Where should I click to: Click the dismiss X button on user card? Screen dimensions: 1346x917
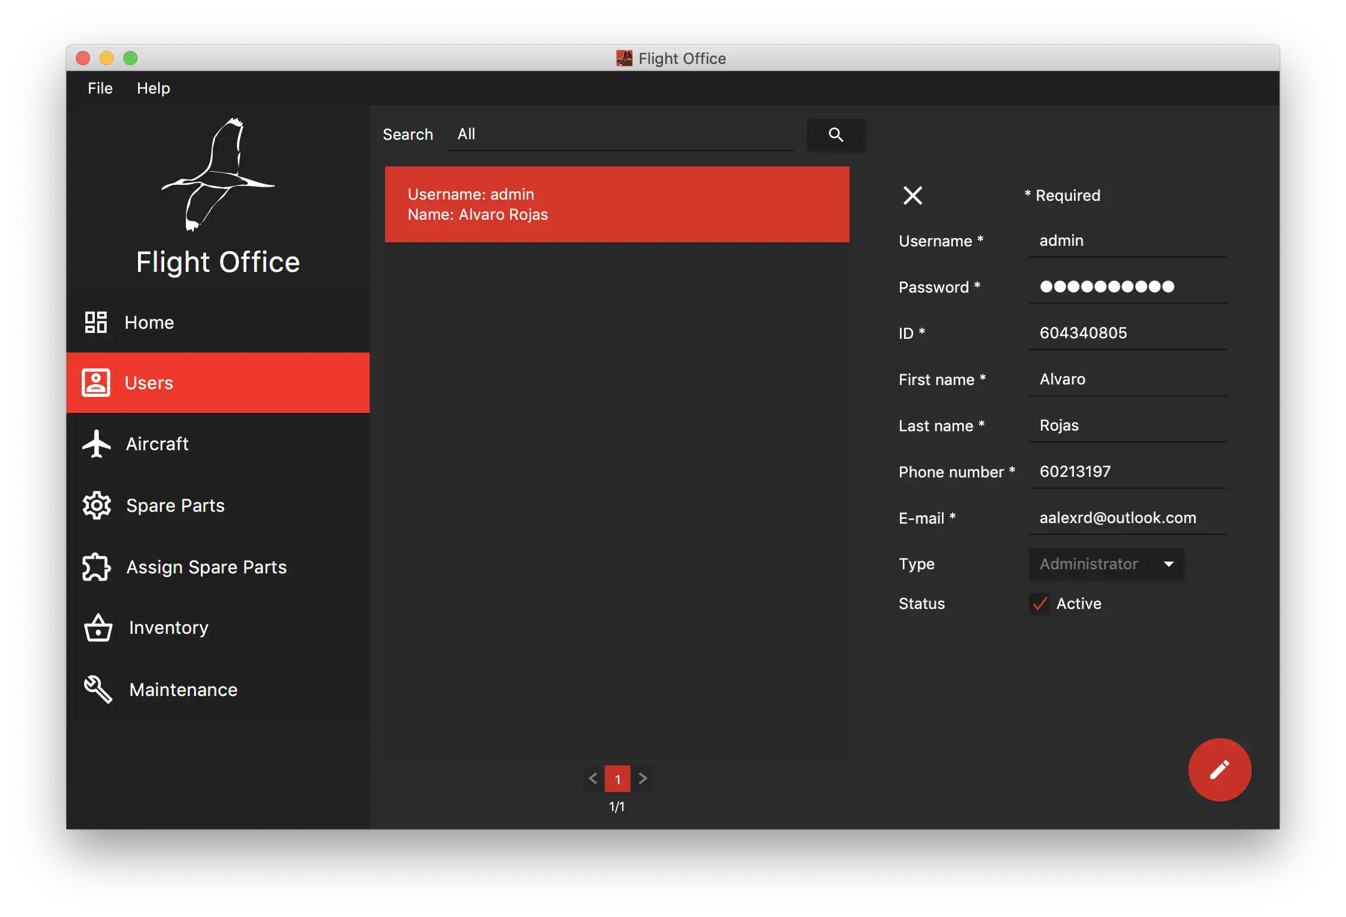pyautogui.click(x=911, y=194)
